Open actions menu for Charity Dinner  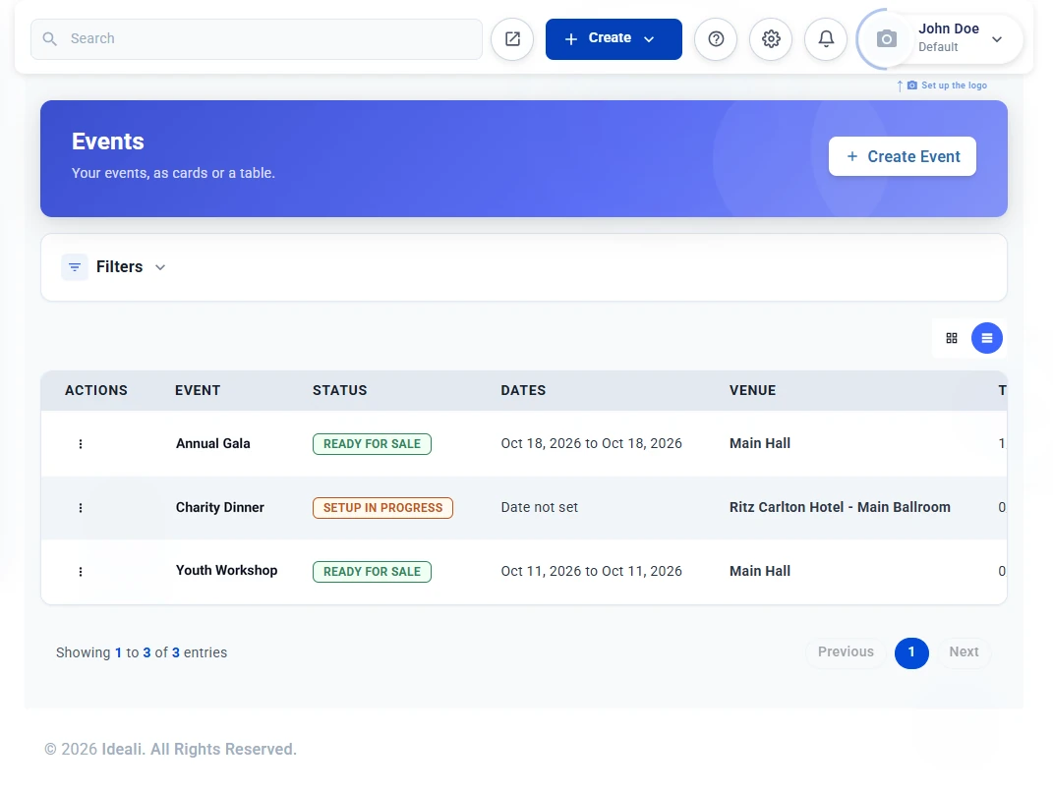(81, 508)
